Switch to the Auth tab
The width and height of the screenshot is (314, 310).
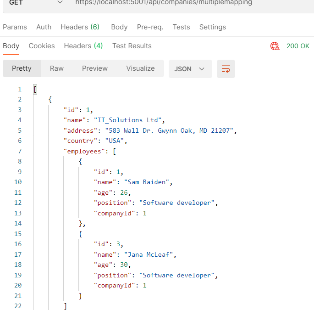coord(44,27)
